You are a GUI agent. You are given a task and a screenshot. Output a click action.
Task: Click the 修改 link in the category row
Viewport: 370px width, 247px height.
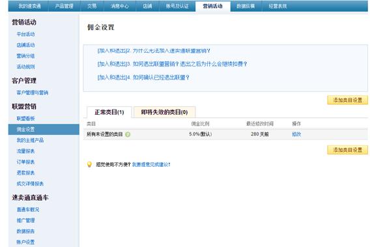click(296, 134)
